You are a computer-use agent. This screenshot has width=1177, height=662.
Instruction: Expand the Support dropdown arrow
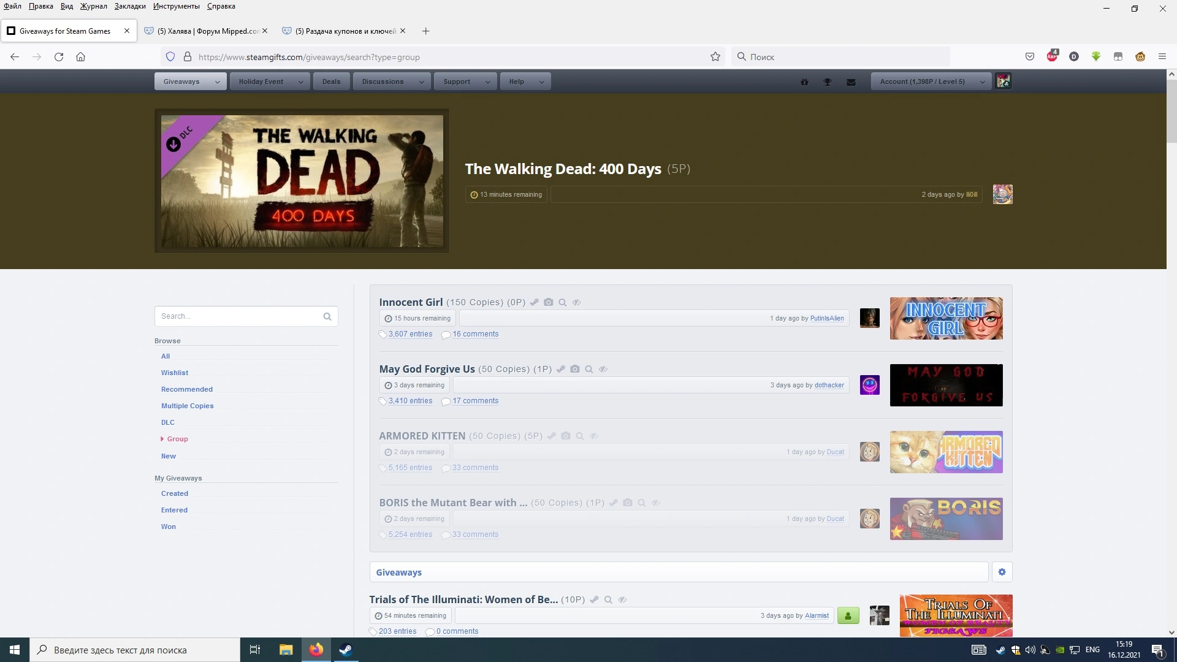(x=488, y=82)
